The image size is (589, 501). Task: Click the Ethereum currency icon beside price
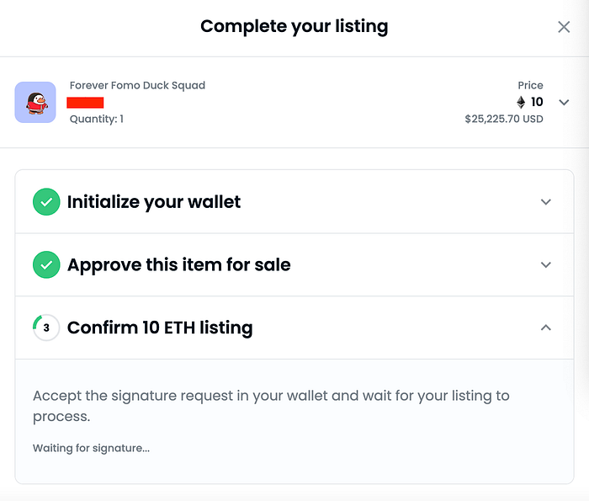coord(521,102)
